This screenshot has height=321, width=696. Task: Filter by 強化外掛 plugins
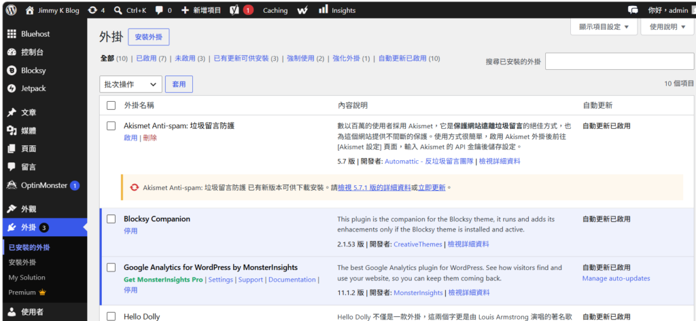(x=346, y=58)
